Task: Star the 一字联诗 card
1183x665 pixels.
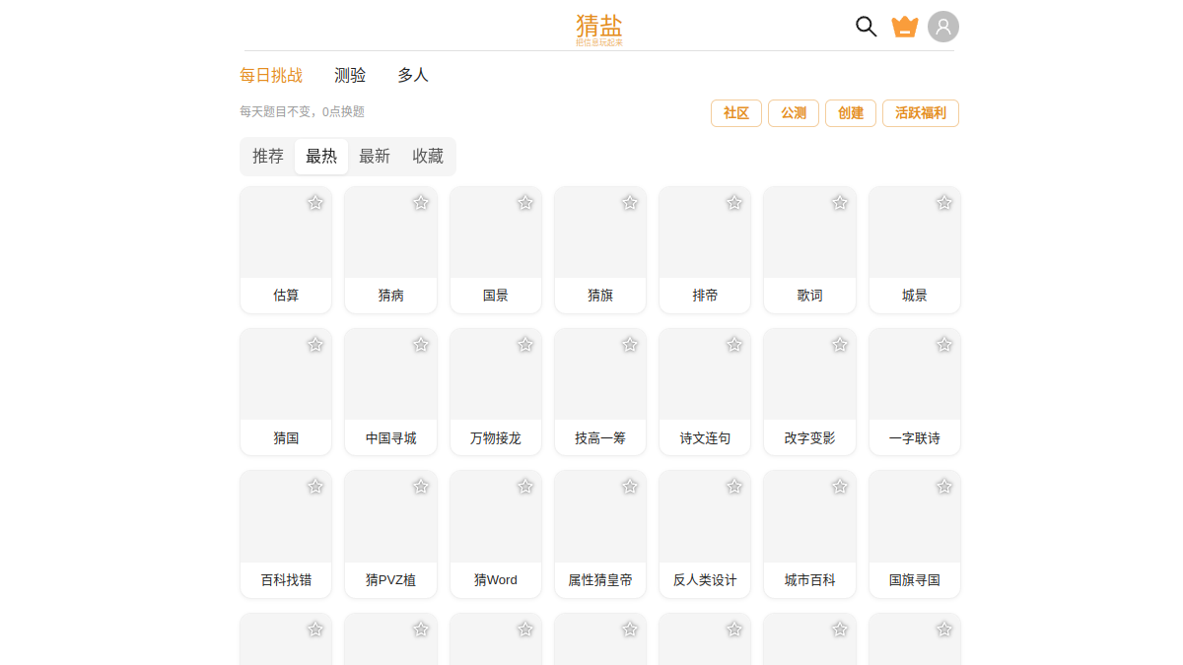Action: tap(944, 345)
